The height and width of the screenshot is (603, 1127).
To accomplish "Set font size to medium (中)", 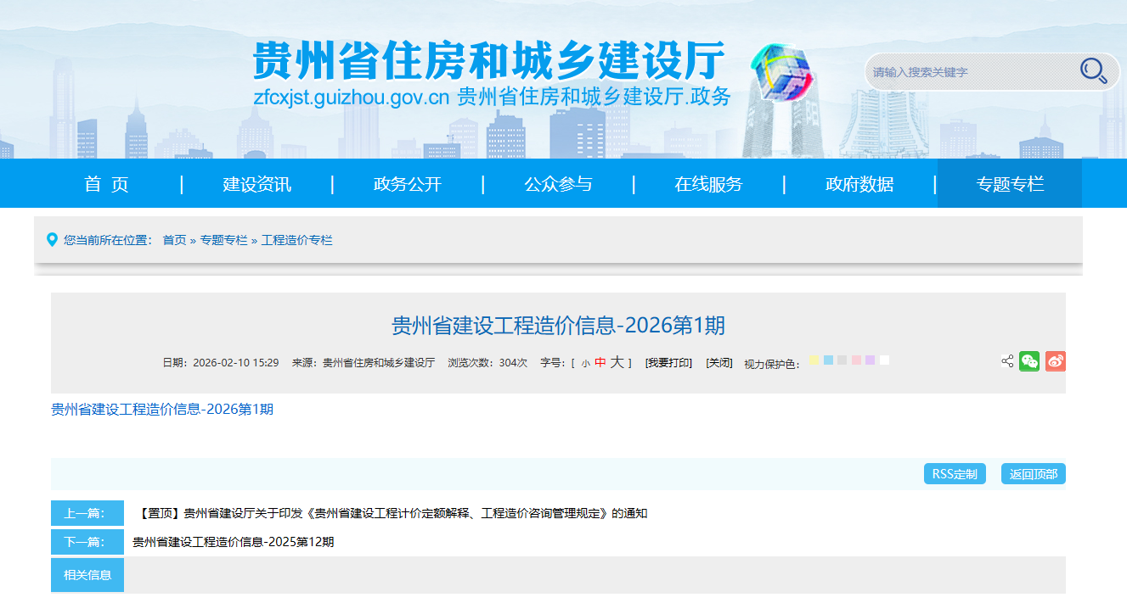I will (600, 362).
